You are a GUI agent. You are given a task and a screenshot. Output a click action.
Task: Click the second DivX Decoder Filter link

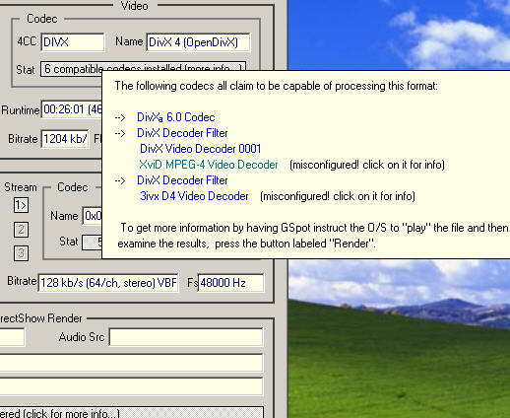(x=182, y=180)
